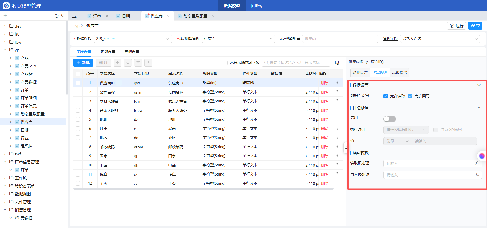Collapse 自动赋值 section

[479, 108]
